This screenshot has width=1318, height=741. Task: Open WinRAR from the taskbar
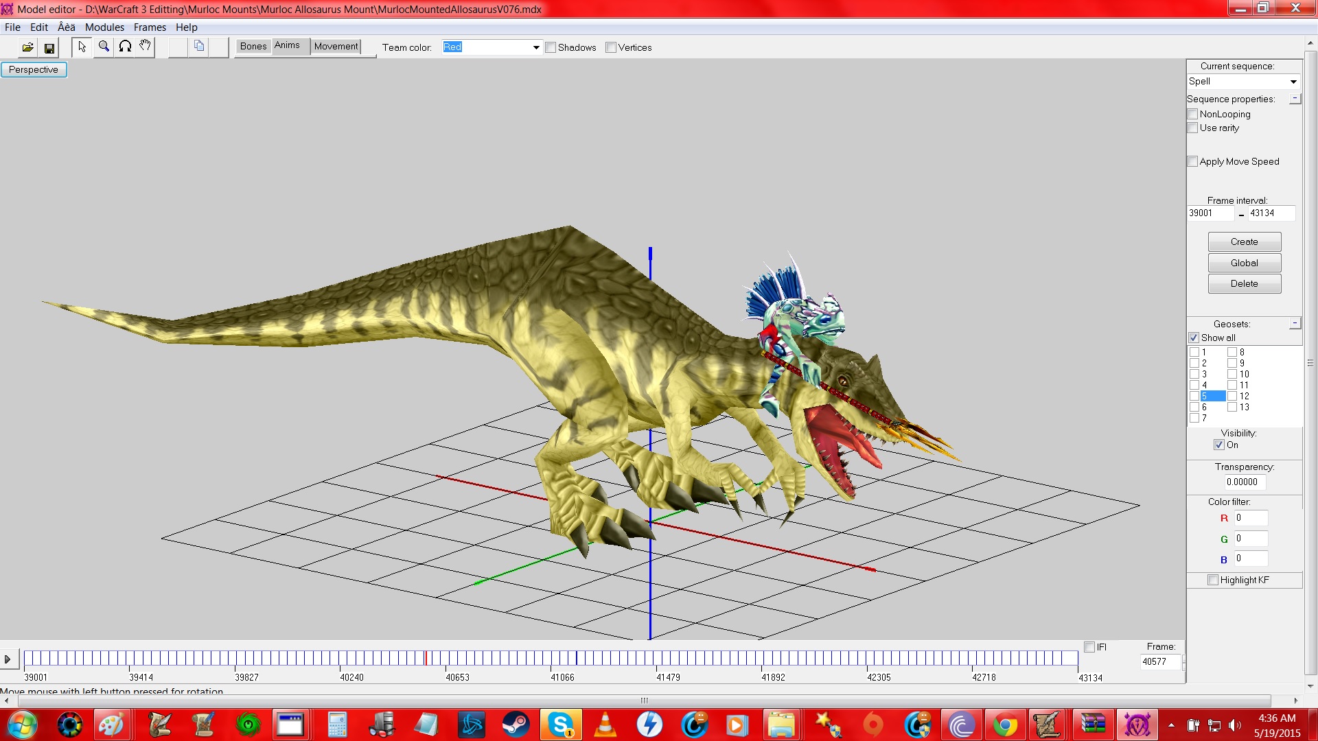(x=1093, y=725)
